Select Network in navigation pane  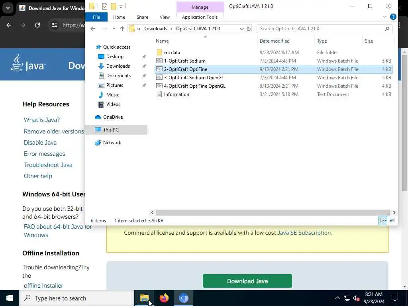coord(112,143)
